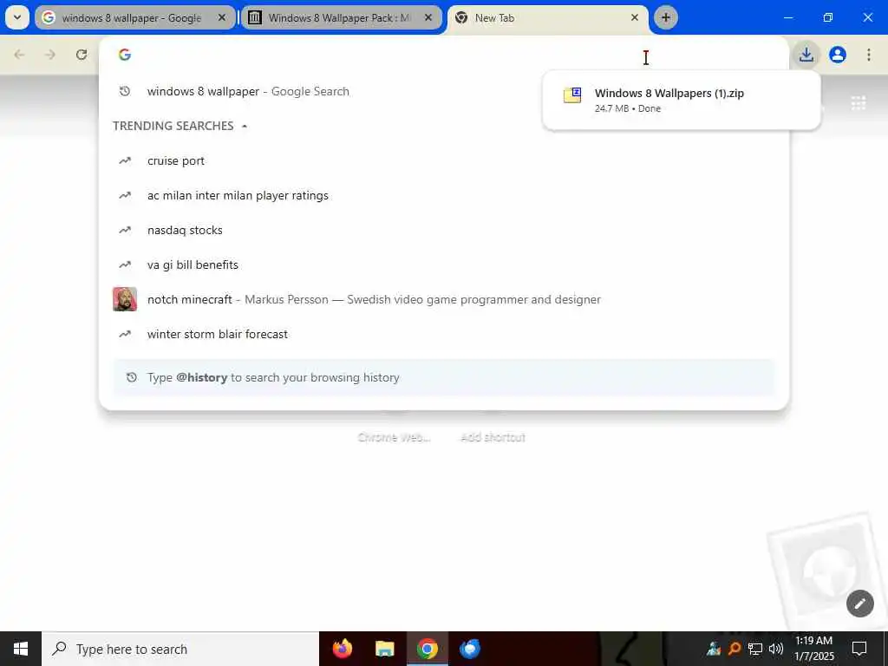
Task: Go forward with the forward arrow
Action: (x=50, y=55)
